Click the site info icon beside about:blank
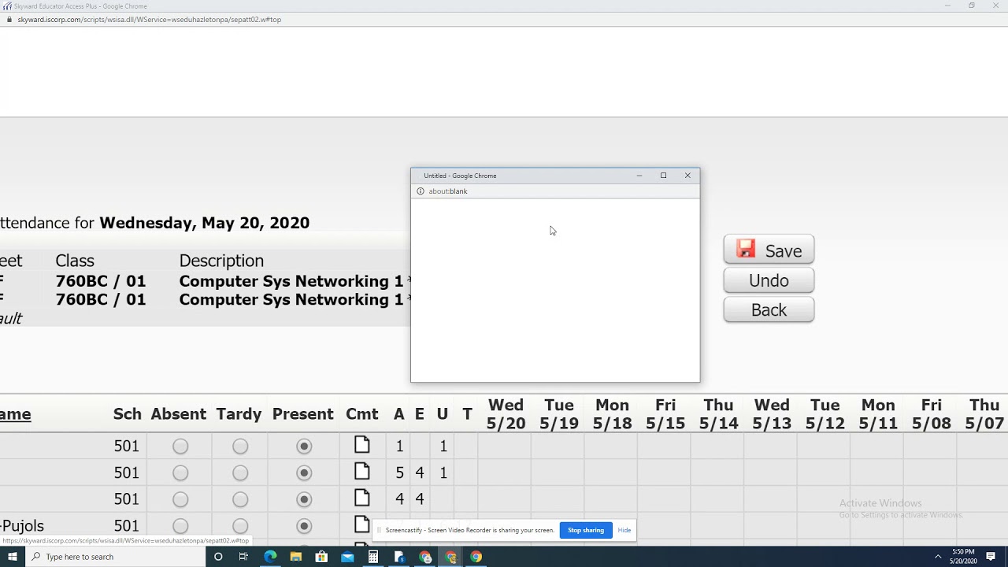Image resolution: width=1008 pixels, height=567 pixels. [x=421, y=191]
